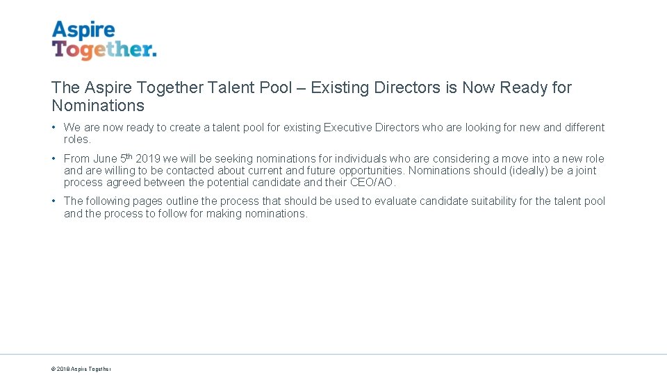The image size is (667, 375).
Task: Click "talent pool" at end of third bullet line
Action: click(579, 201)
